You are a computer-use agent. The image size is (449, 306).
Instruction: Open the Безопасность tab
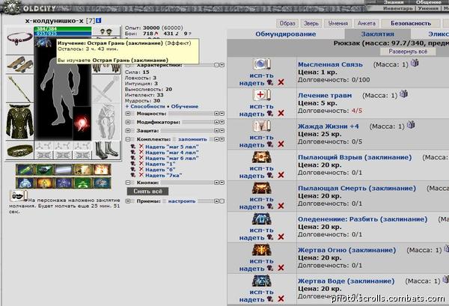pyautogui.click(x=411, y=23)
